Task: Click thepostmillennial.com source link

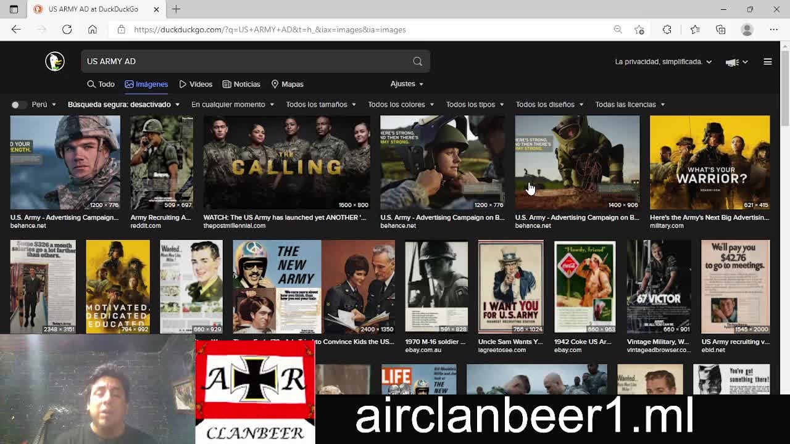Action: click(235, 226)
